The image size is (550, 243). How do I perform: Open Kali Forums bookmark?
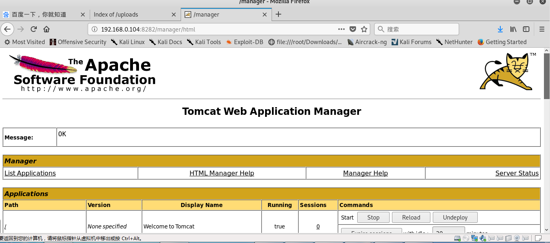tap(411, 42)
